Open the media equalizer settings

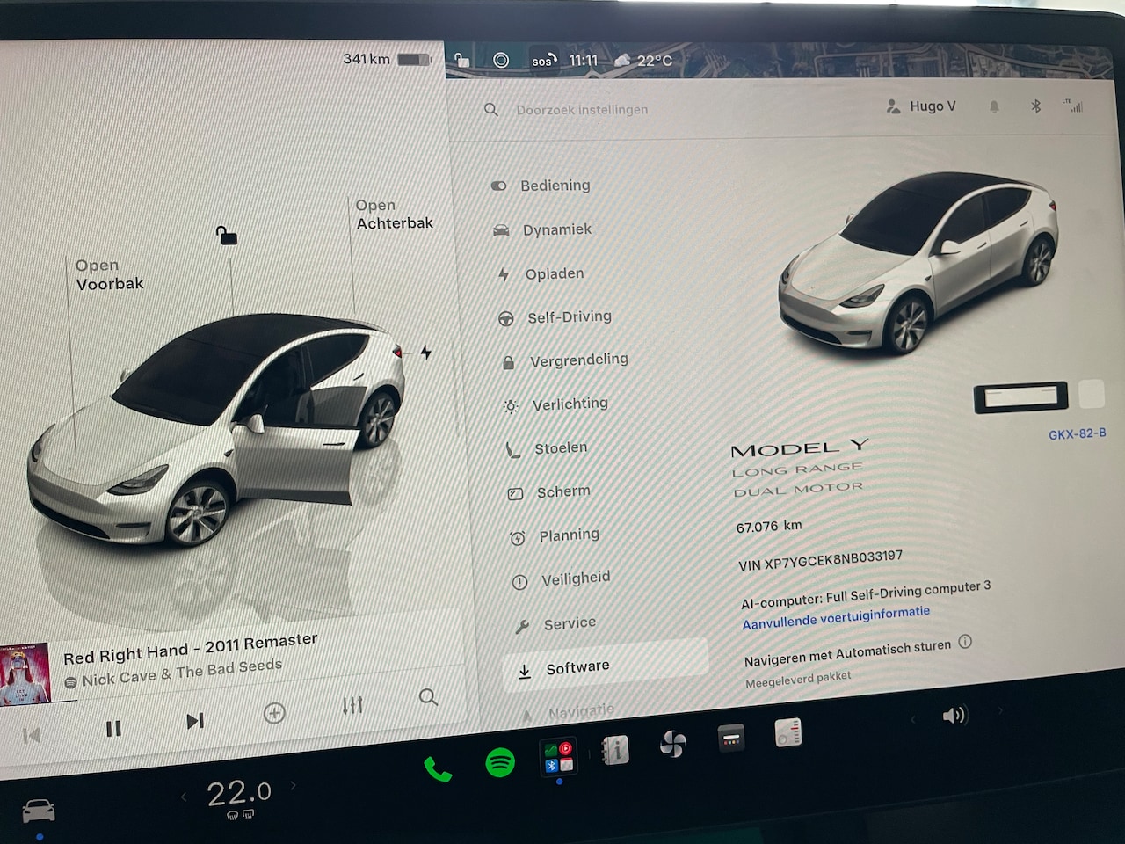[x=352, y=705]
